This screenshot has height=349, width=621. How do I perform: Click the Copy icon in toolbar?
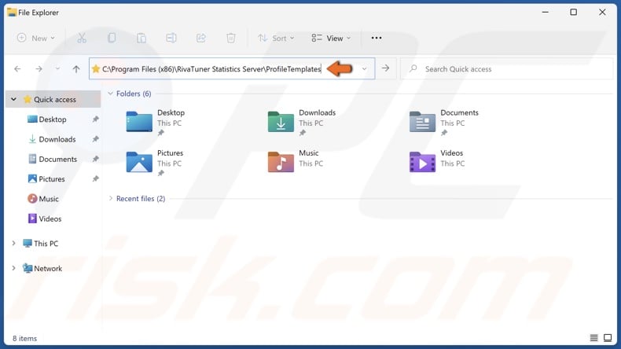112,38
